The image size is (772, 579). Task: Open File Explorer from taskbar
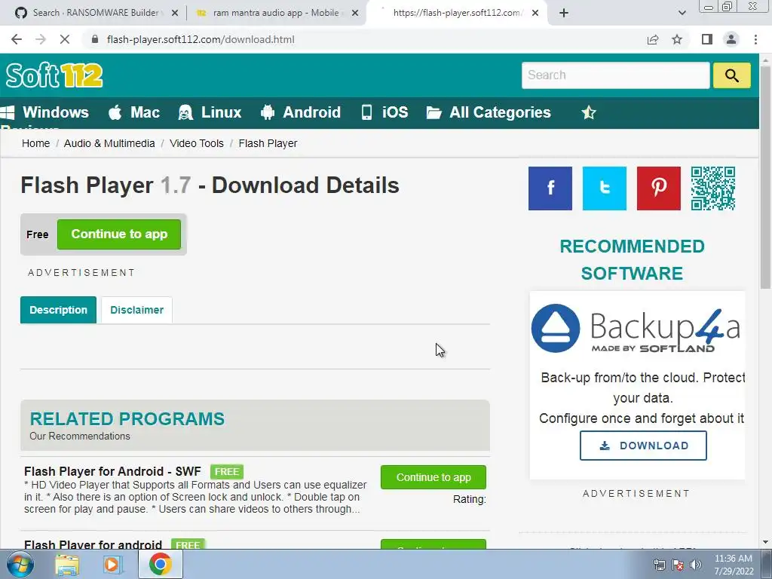coord(67,565)
